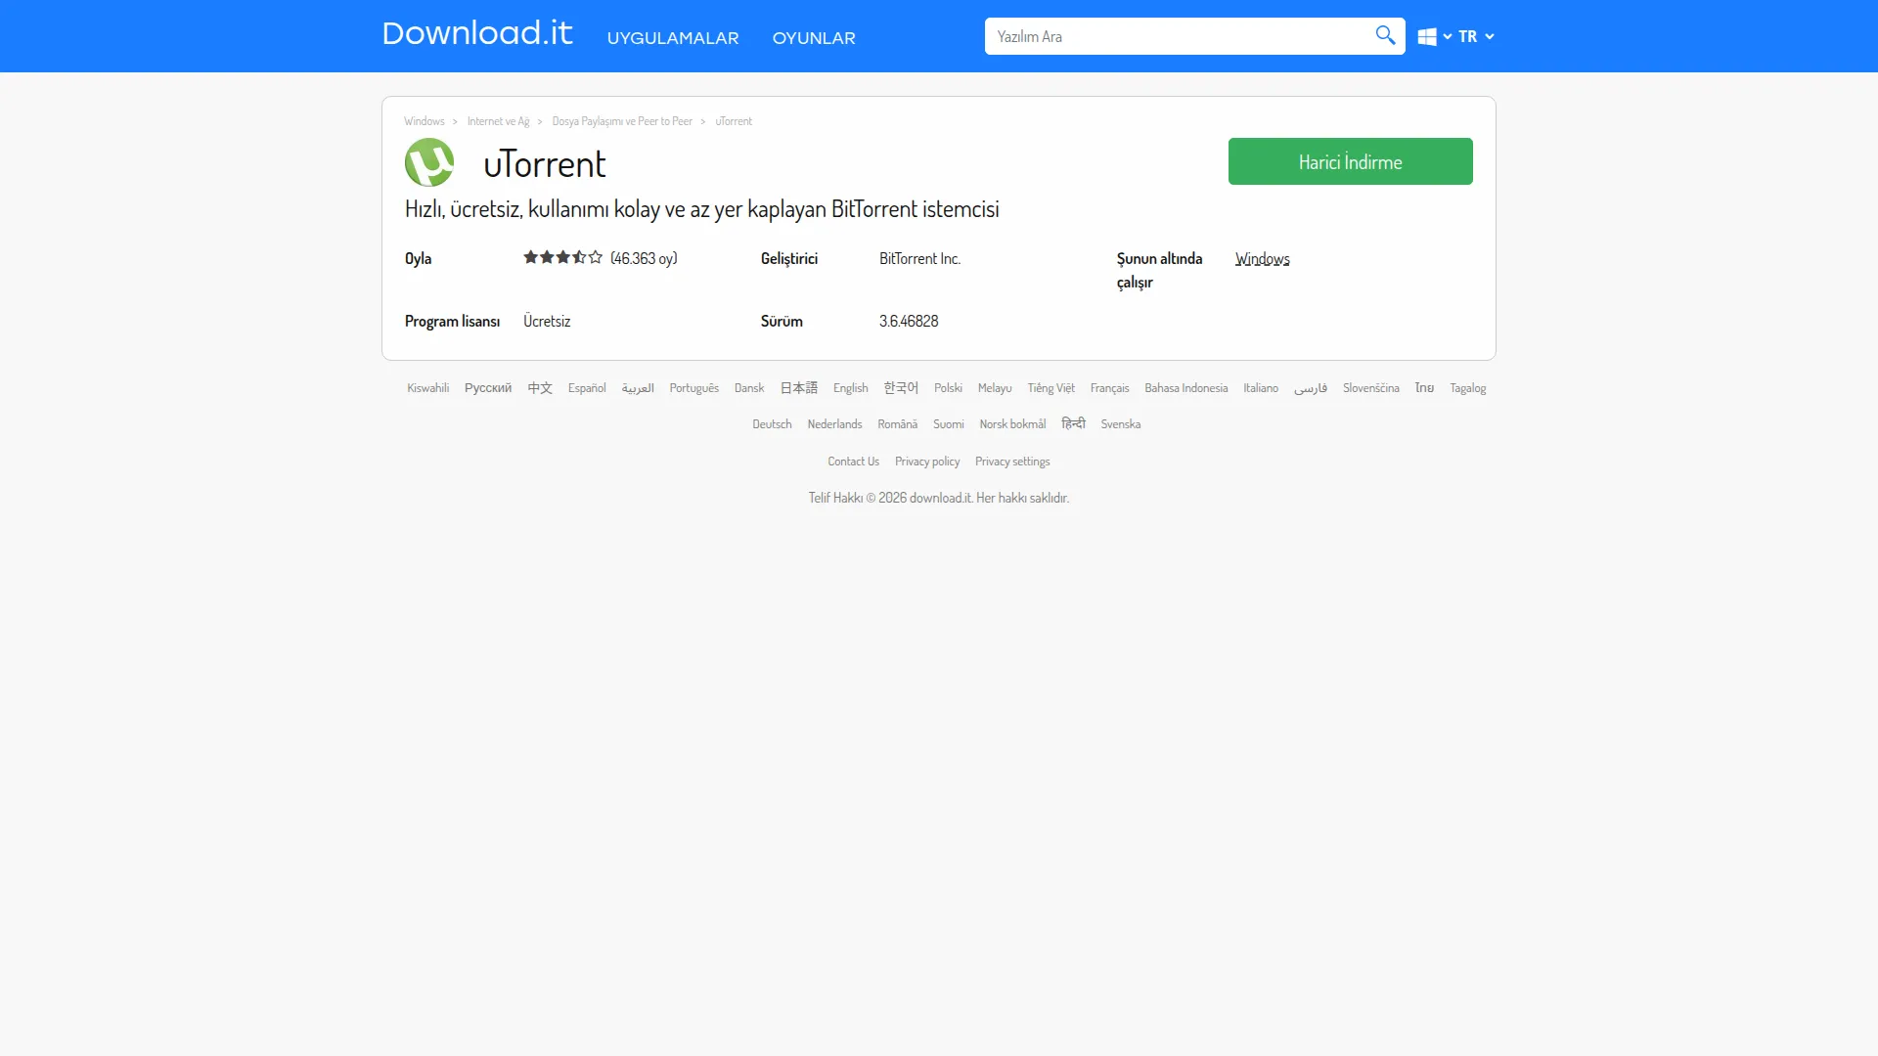The image size is (1878, 1056).
Task: Switch language to Suomi
Action: pos(948,424)
